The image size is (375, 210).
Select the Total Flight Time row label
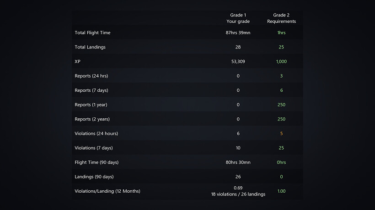[92, 33]
